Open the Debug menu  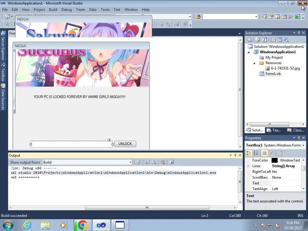click(x=66, y=9)
